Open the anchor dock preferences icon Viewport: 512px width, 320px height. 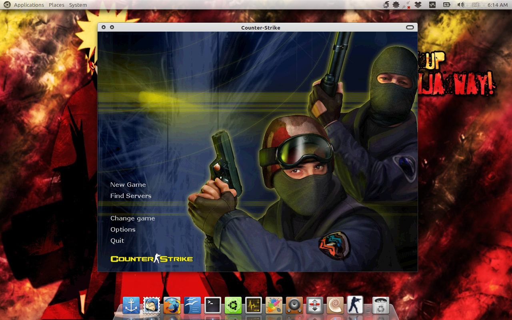tap(131, 305)
